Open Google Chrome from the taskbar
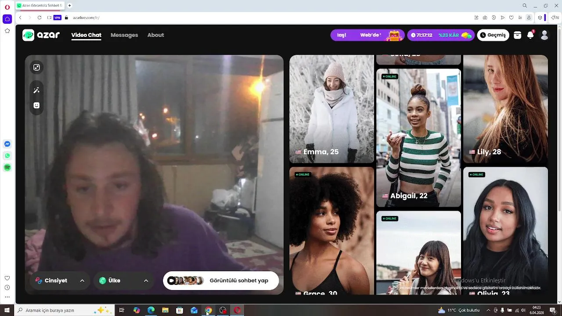 209,310
